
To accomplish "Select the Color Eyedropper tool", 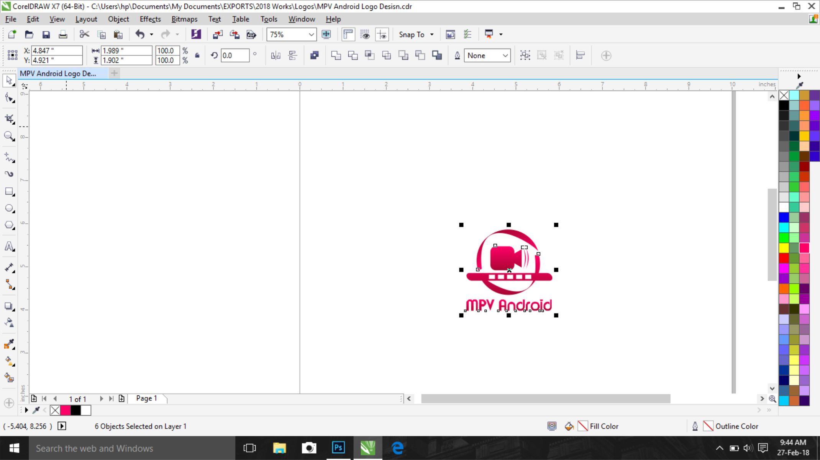I will click(9, 344).
